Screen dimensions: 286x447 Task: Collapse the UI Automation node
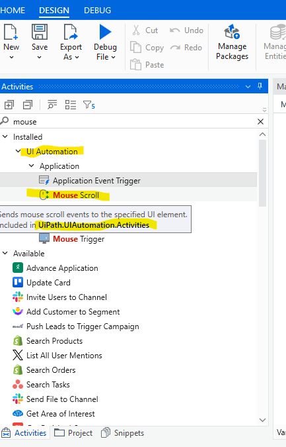tap(18, 151)
